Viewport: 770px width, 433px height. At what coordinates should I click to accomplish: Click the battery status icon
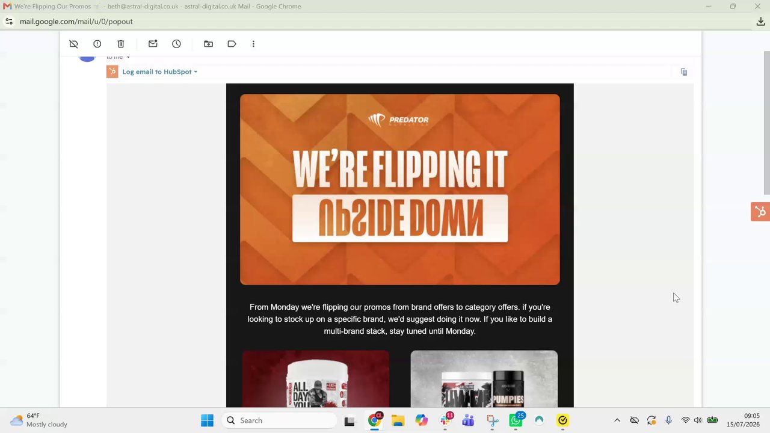[712, 420]
